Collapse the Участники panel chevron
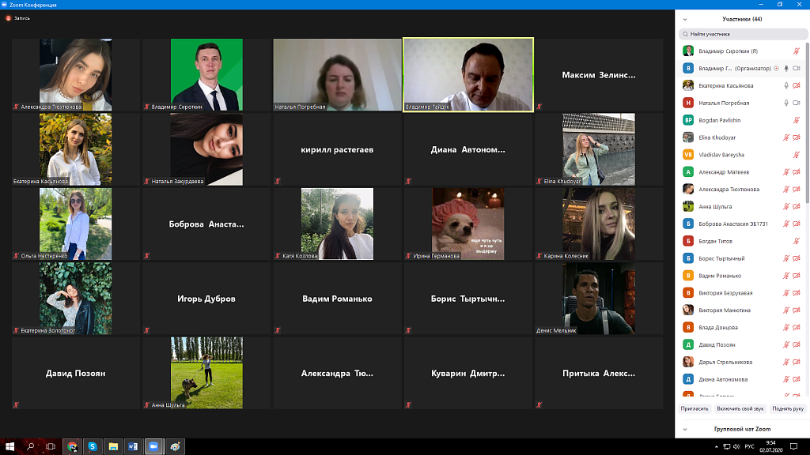 [685, 19]
